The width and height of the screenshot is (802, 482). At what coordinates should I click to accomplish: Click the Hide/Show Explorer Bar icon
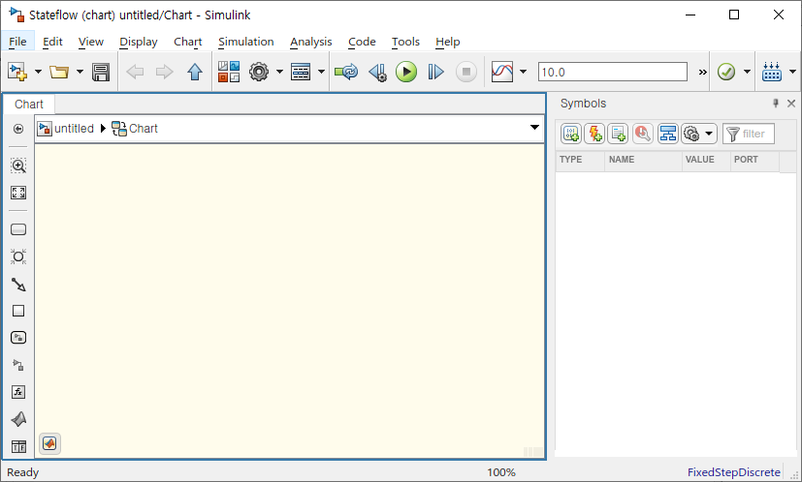click(18, 129)
